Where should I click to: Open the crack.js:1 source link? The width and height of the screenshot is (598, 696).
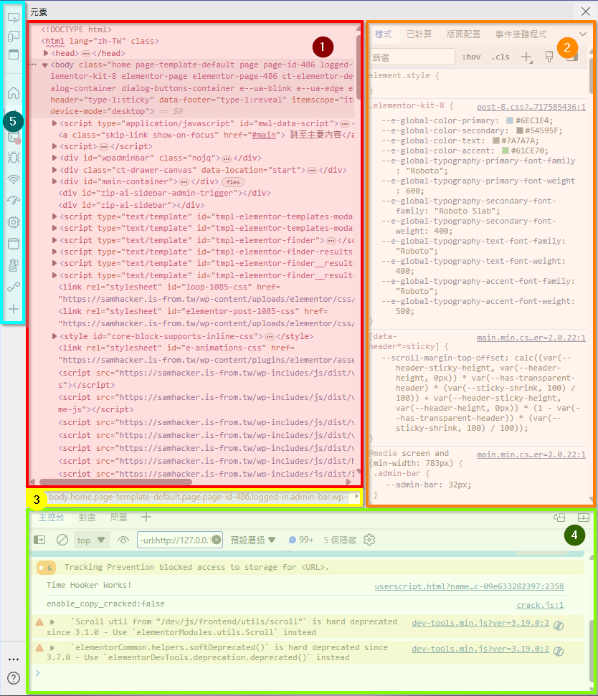point(541,605)
